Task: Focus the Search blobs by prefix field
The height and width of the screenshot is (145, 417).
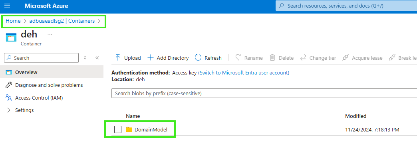Action: pyautogui.click(x=264, y=93)
